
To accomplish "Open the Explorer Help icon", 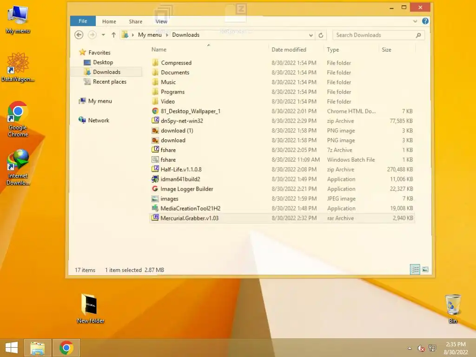I will tap(425, 21).
